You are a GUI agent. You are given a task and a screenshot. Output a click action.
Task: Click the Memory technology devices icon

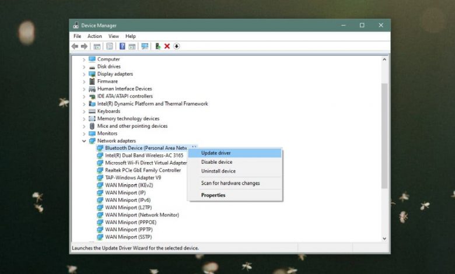92,118
